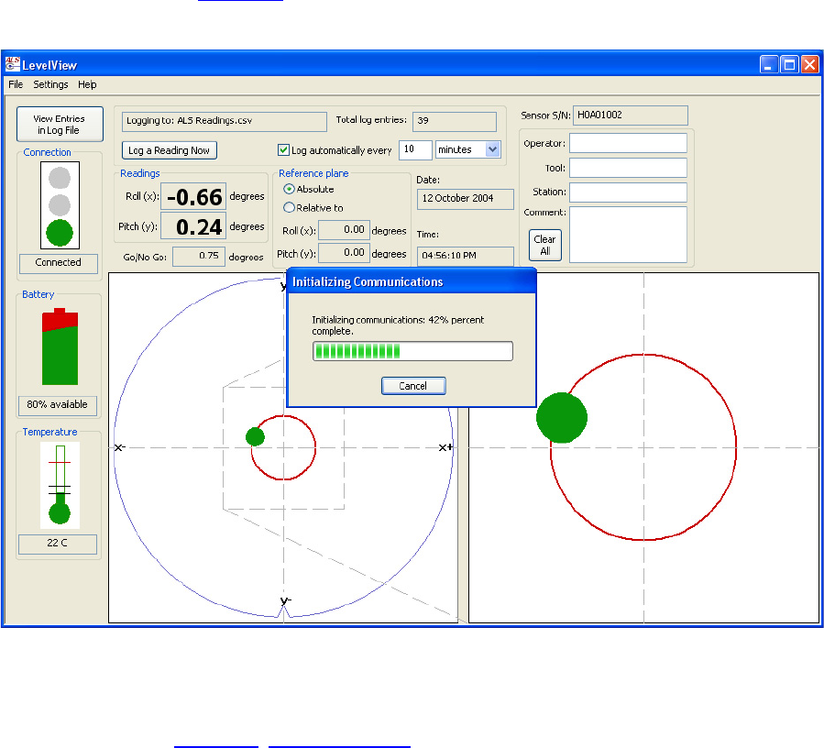The image size is (824, 748).
Task: Click the middle gray connection light
Action: click(60, 204)
